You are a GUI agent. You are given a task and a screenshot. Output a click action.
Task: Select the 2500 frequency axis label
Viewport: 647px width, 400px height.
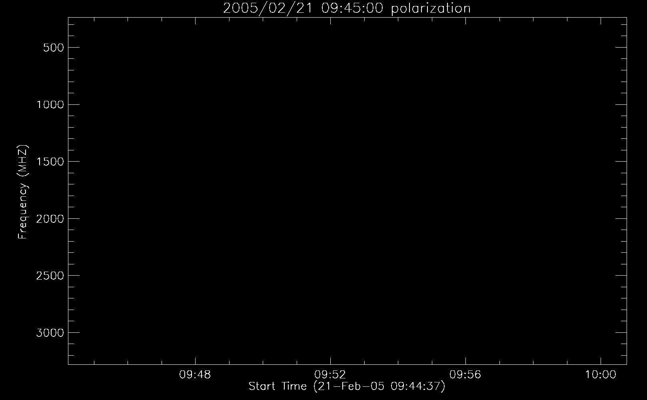pyautogui.click(x=50, y=276)
